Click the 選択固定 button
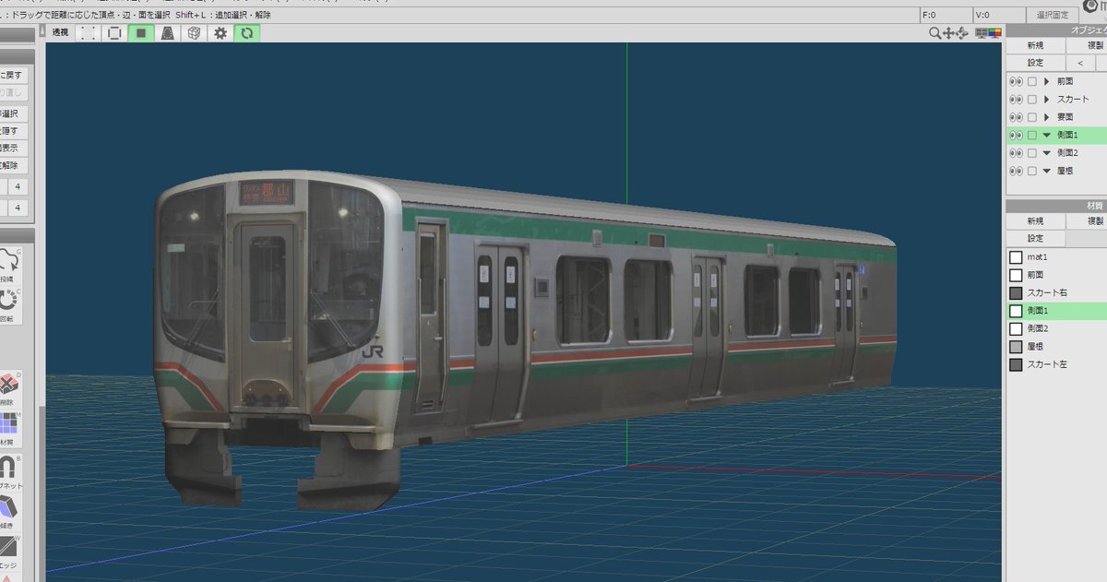 pyautogui.click(x=1052, y=15)
